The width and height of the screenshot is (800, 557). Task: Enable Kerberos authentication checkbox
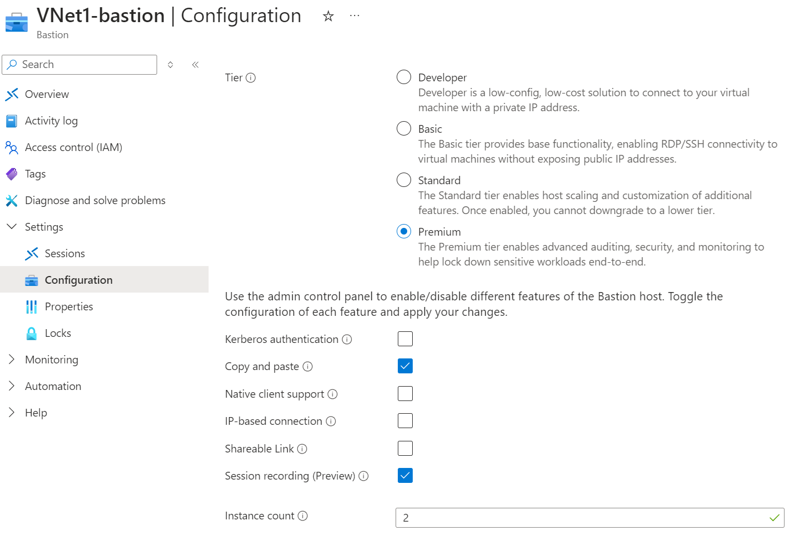click(405, 339)
